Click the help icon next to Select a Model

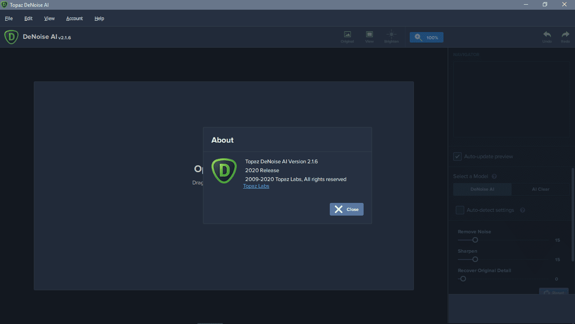click(494, 176)
